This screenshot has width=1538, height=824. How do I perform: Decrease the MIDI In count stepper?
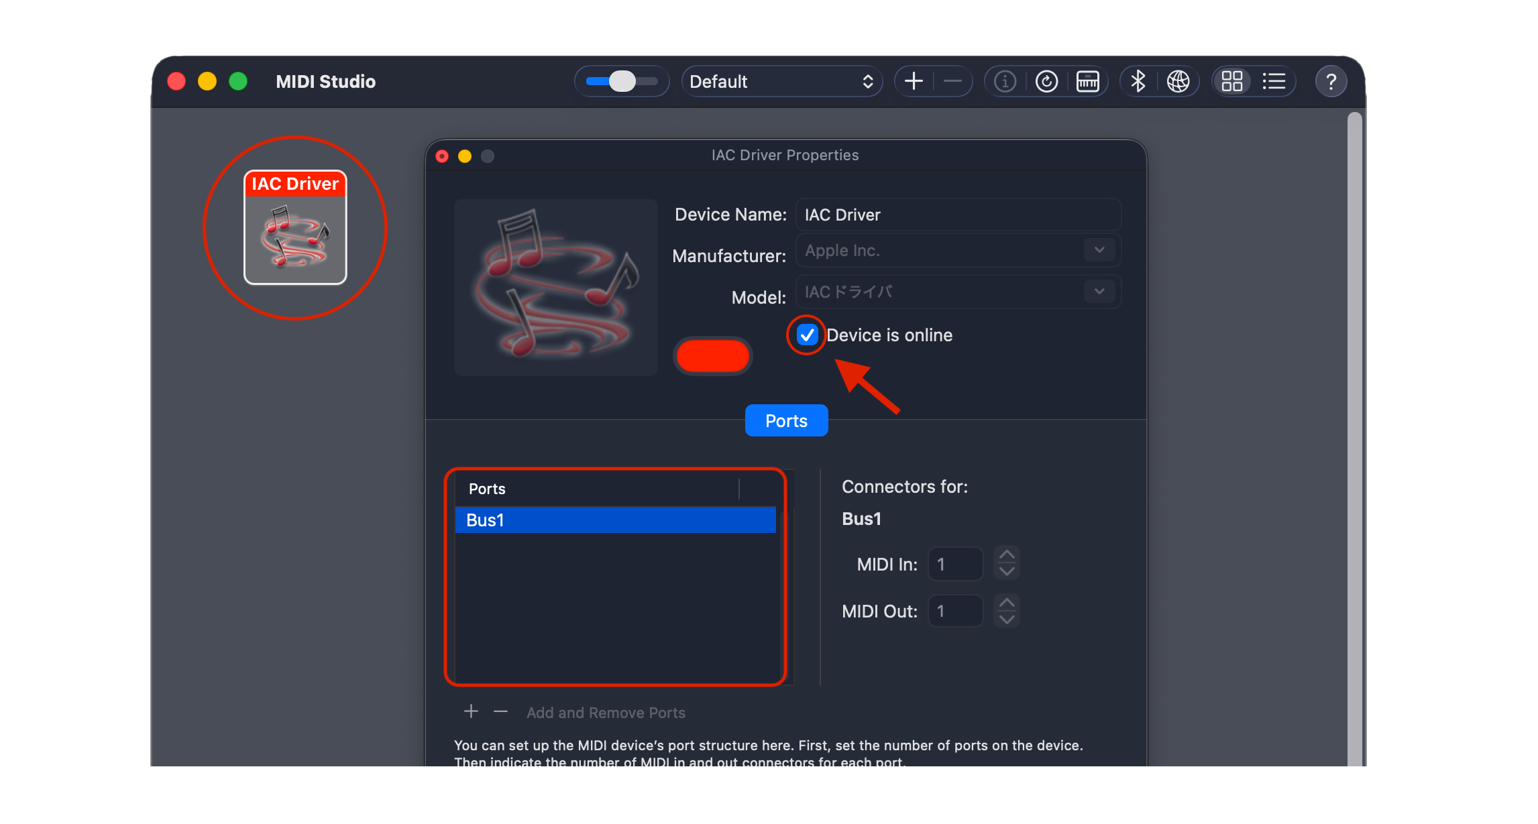[1007, 571]
